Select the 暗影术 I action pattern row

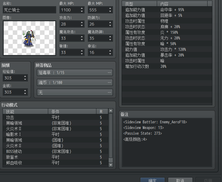(56, 134)
